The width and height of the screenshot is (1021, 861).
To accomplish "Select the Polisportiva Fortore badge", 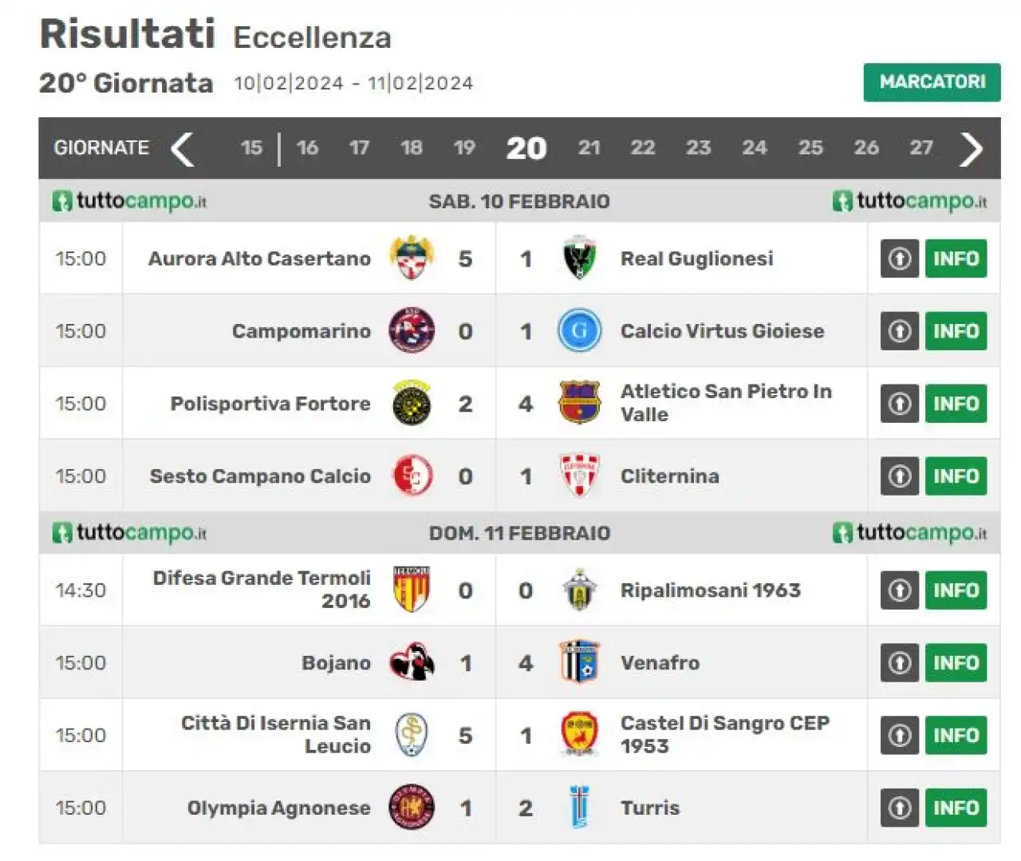I will (412, 403).
